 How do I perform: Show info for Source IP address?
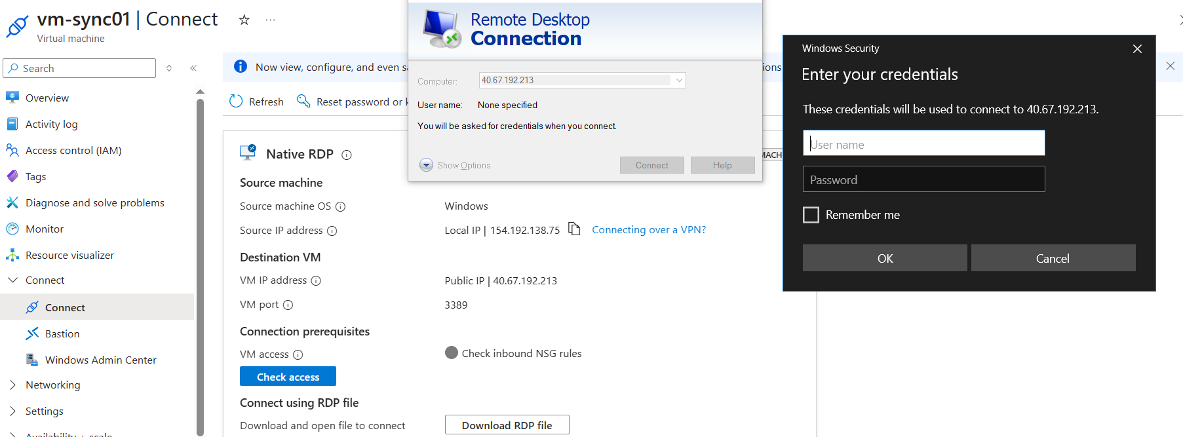pyautogui.click(x=332, y=231)
